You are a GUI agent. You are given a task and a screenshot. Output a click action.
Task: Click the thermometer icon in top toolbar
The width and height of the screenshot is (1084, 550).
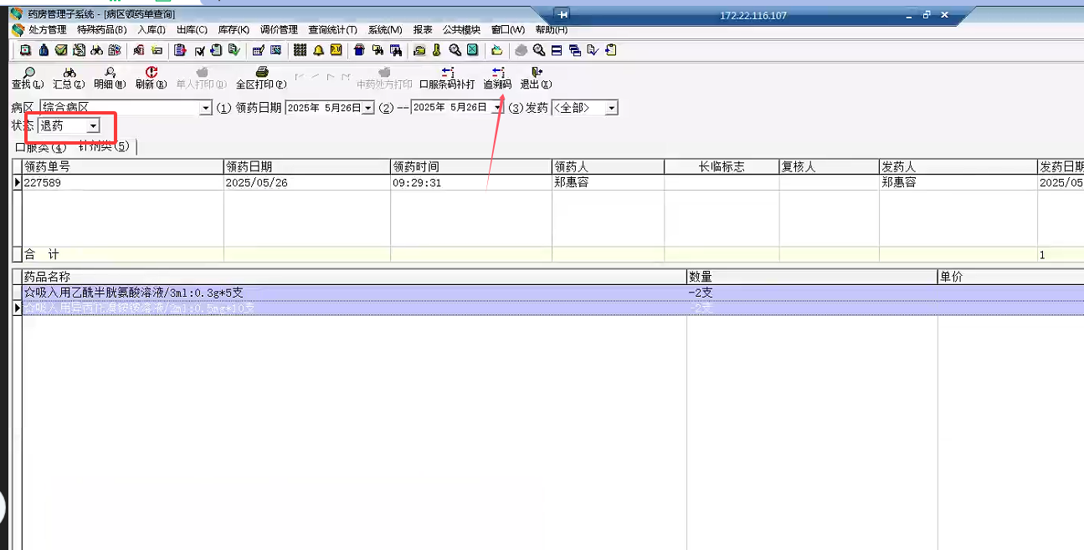tap(436, 50)
